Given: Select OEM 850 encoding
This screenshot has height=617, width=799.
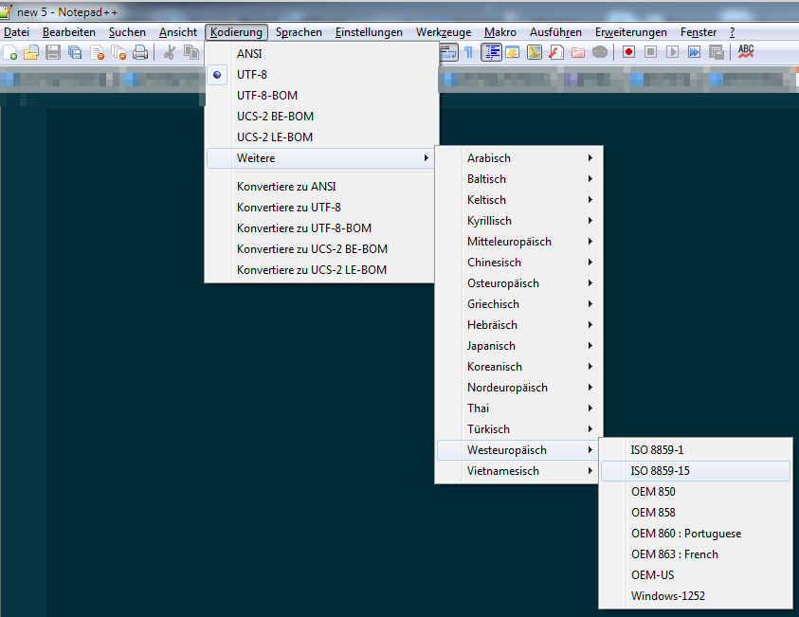Looking at the screenshot, I should tap(696, 492).
